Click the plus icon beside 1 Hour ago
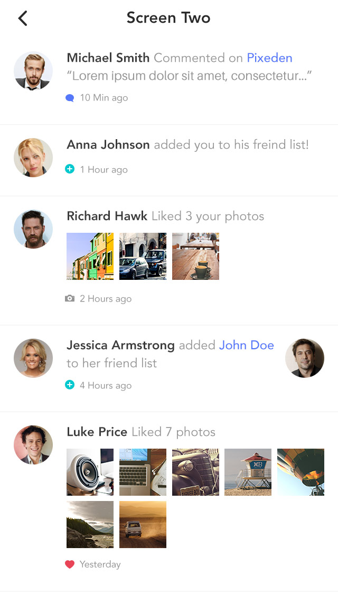The image size is (338, 601). [x=70, y=169]
